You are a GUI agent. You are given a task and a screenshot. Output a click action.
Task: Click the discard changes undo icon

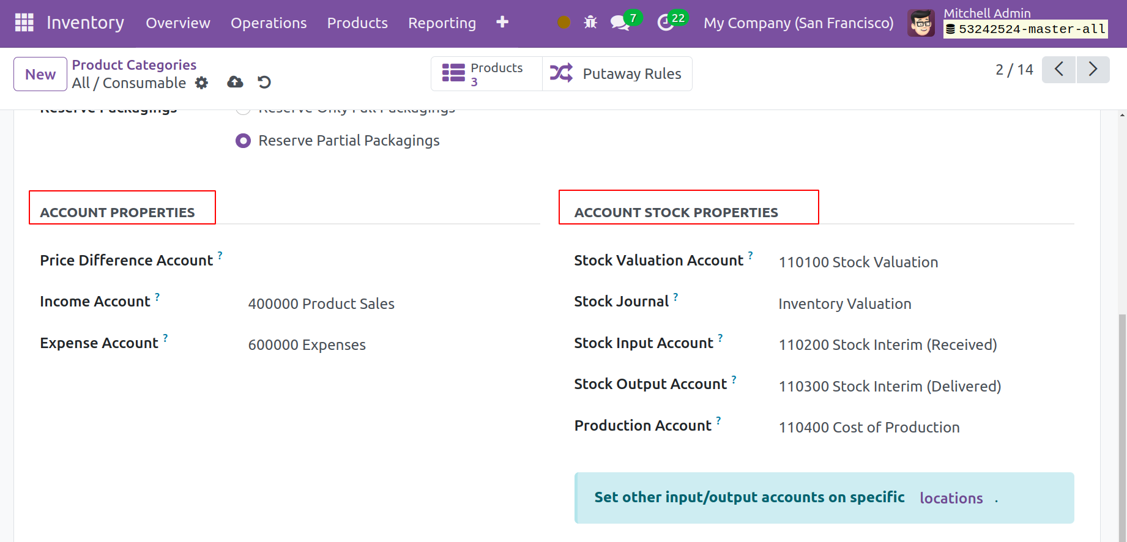[x=264, y=82]
